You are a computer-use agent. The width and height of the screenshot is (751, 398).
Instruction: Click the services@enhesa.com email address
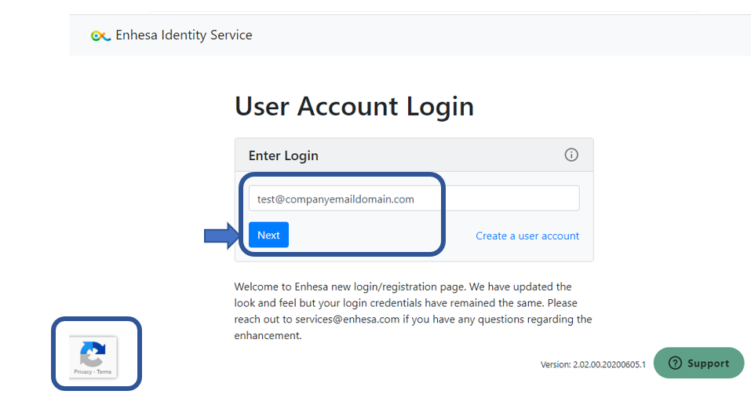click(347, 319)
